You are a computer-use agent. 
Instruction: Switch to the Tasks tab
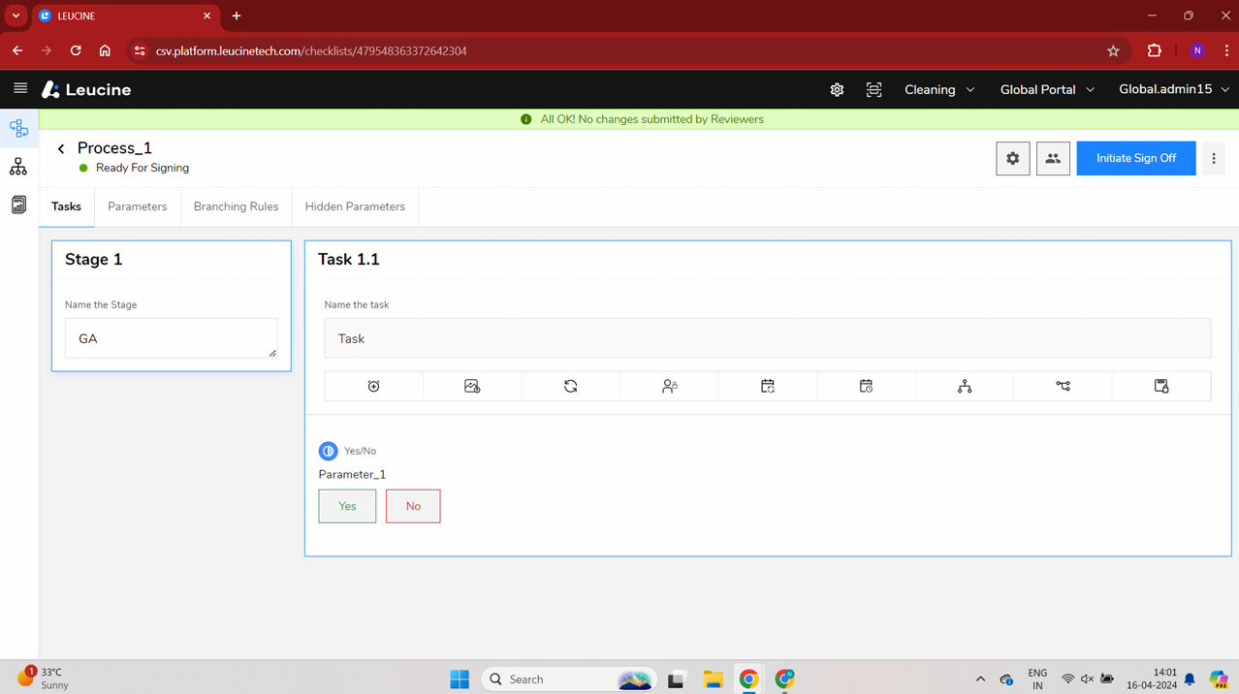(66, 206)
